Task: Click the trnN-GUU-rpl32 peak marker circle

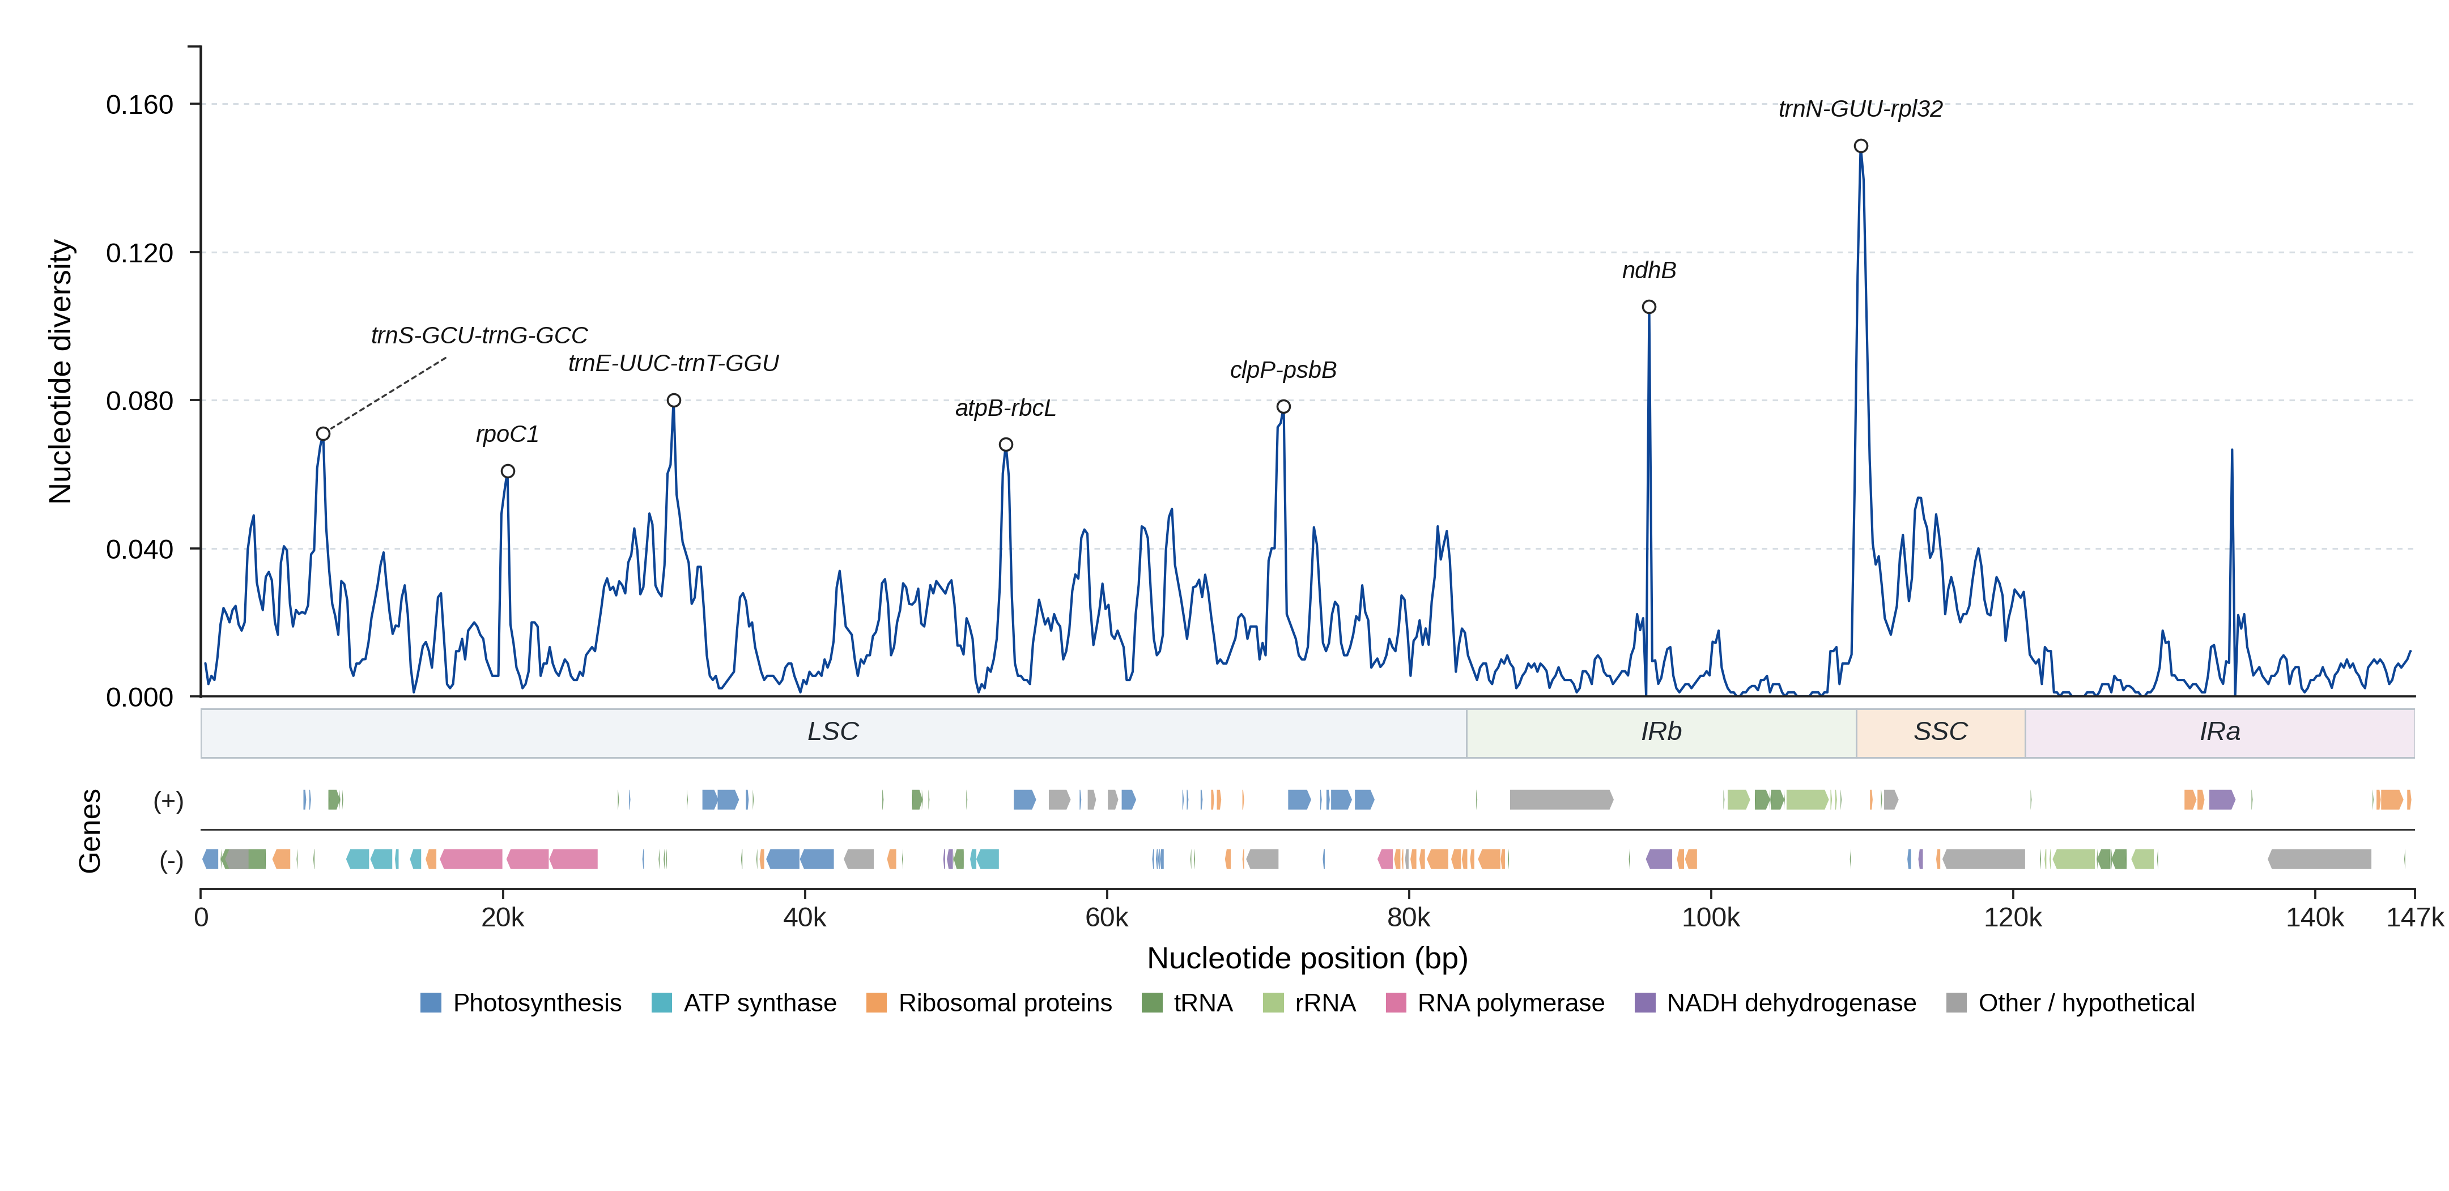Action: (1861, 146)
